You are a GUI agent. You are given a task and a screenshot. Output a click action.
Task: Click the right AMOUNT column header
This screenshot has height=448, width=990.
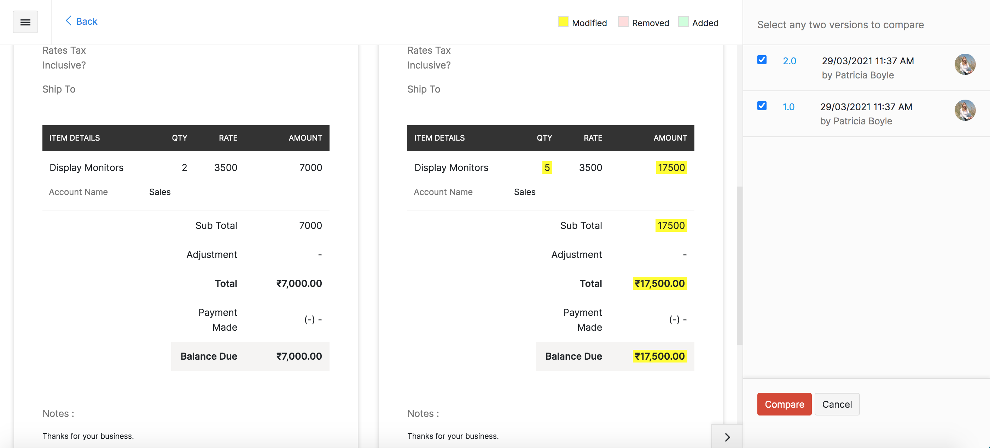670,138
